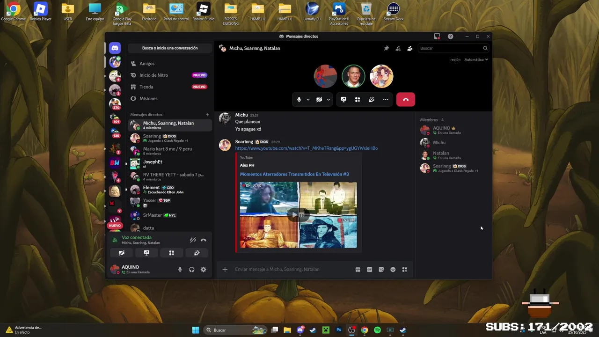Open Discord home direct messages icon
Screen dimensions: 599x337
(x=115, y=48)
